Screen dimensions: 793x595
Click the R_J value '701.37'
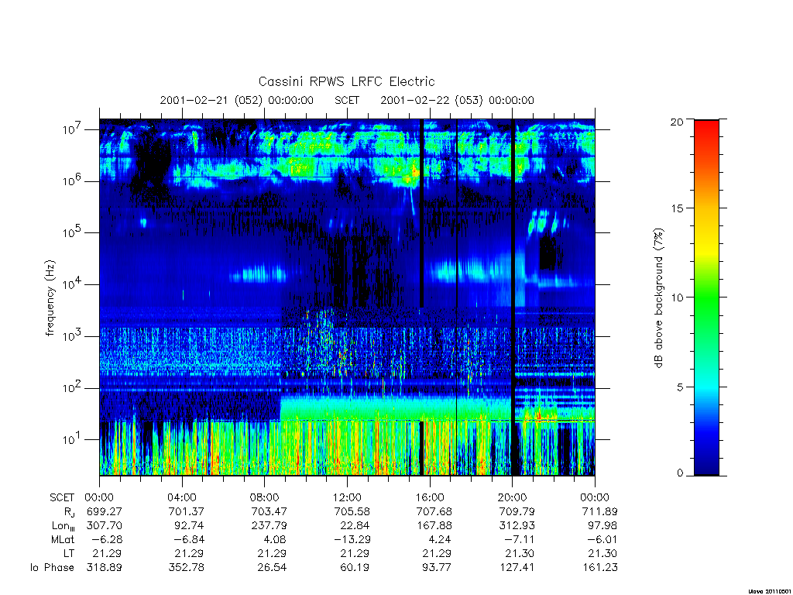[187, 512]
